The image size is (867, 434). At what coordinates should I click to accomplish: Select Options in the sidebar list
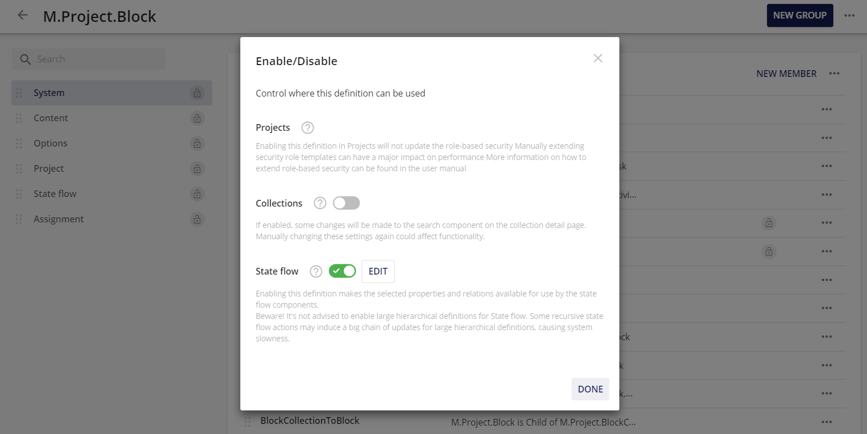click(51, 143)
